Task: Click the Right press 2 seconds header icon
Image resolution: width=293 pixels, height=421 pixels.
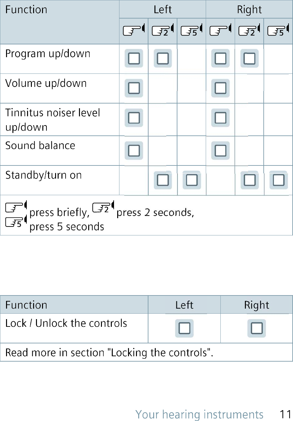Action: coord(249,31)
